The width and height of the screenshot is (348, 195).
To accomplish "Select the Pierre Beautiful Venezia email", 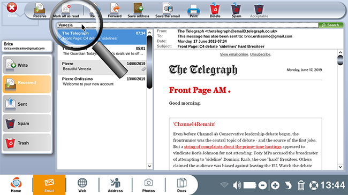I will [102, 66].
